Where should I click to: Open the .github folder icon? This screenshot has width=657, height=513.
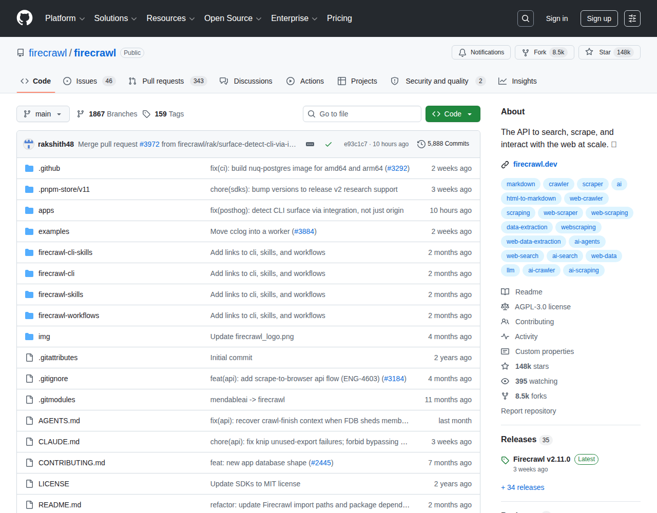[29, 168]
